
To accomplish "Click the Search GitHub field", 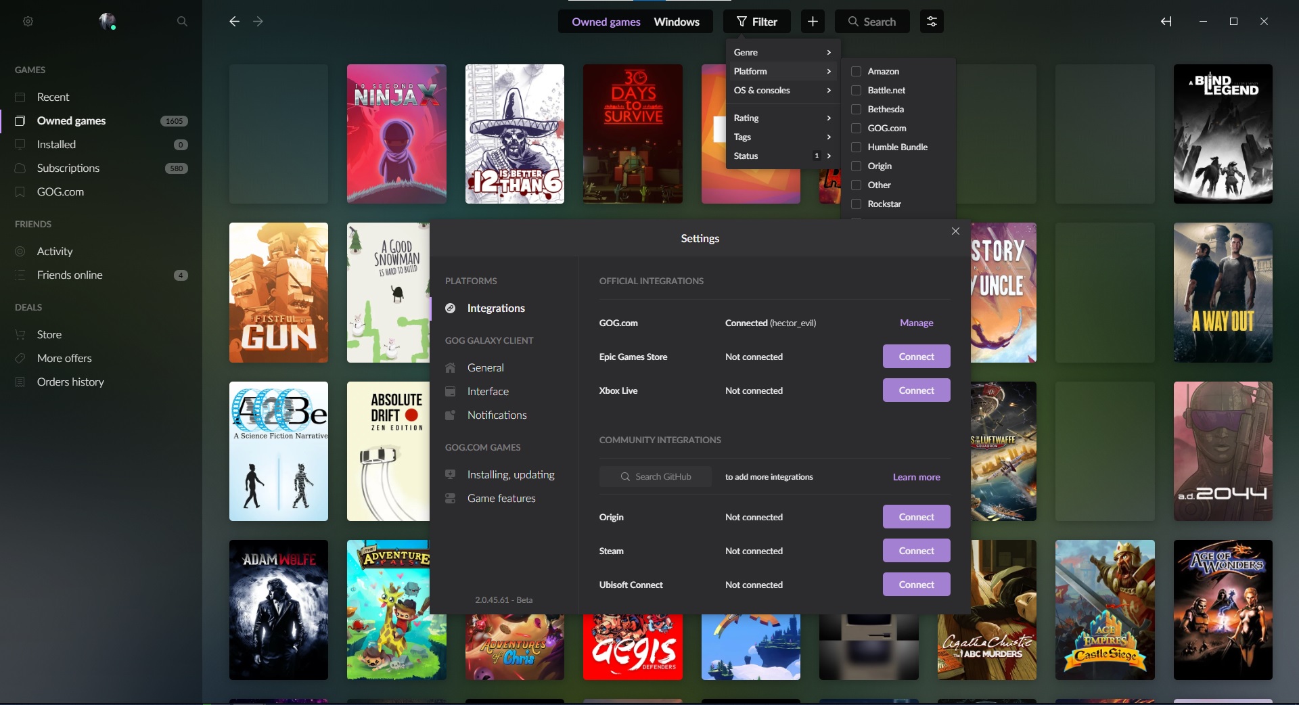I will (655, 477).
